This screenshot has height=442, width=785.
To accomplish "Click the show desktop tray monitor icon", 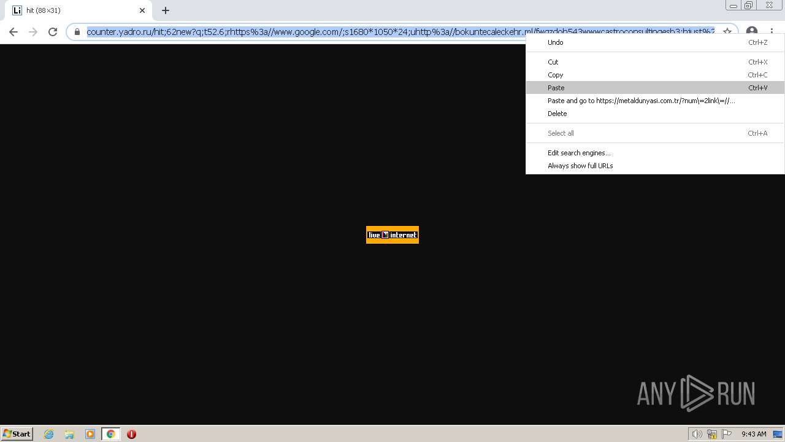I will (778, 434).
